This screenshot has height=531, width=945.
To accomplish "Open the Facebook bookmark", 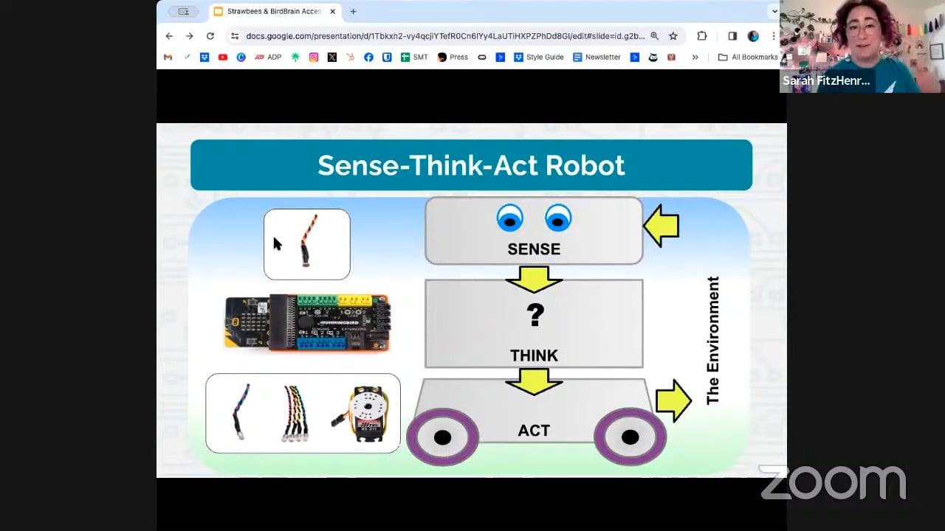I will pos(368,57).
